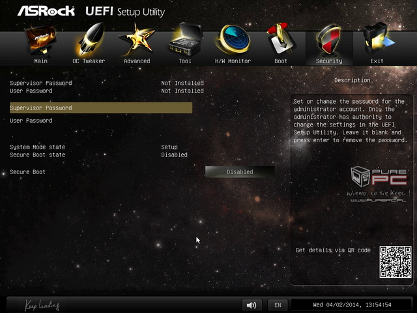Click the Secure Boot setting label
The height and width of the screenshot is (313, 417).
(x=27, y=172)
